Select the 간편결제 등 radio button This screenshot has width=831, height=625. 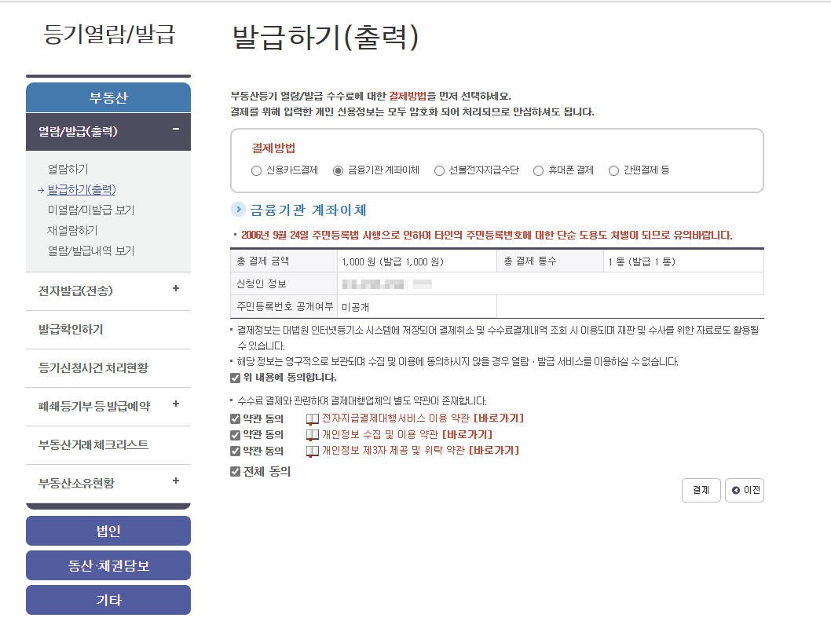pos(613,170)
